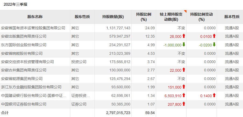243x117 pixels.
Task: Click the green down arrow beside -0.0200
Action: pyautogui.click(x=214, y=45)
